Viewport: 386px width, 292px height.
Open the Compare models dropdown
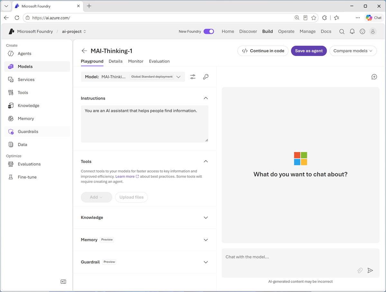click(x=353, y=51)
